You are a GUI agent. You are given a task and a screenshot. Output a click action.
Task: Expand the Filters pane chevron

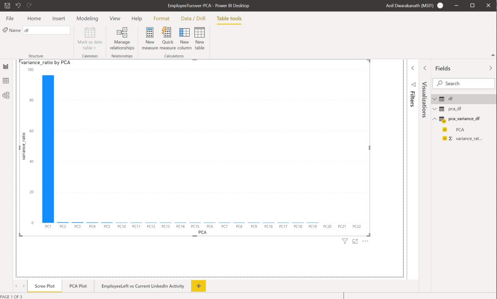tap(413, 68)
